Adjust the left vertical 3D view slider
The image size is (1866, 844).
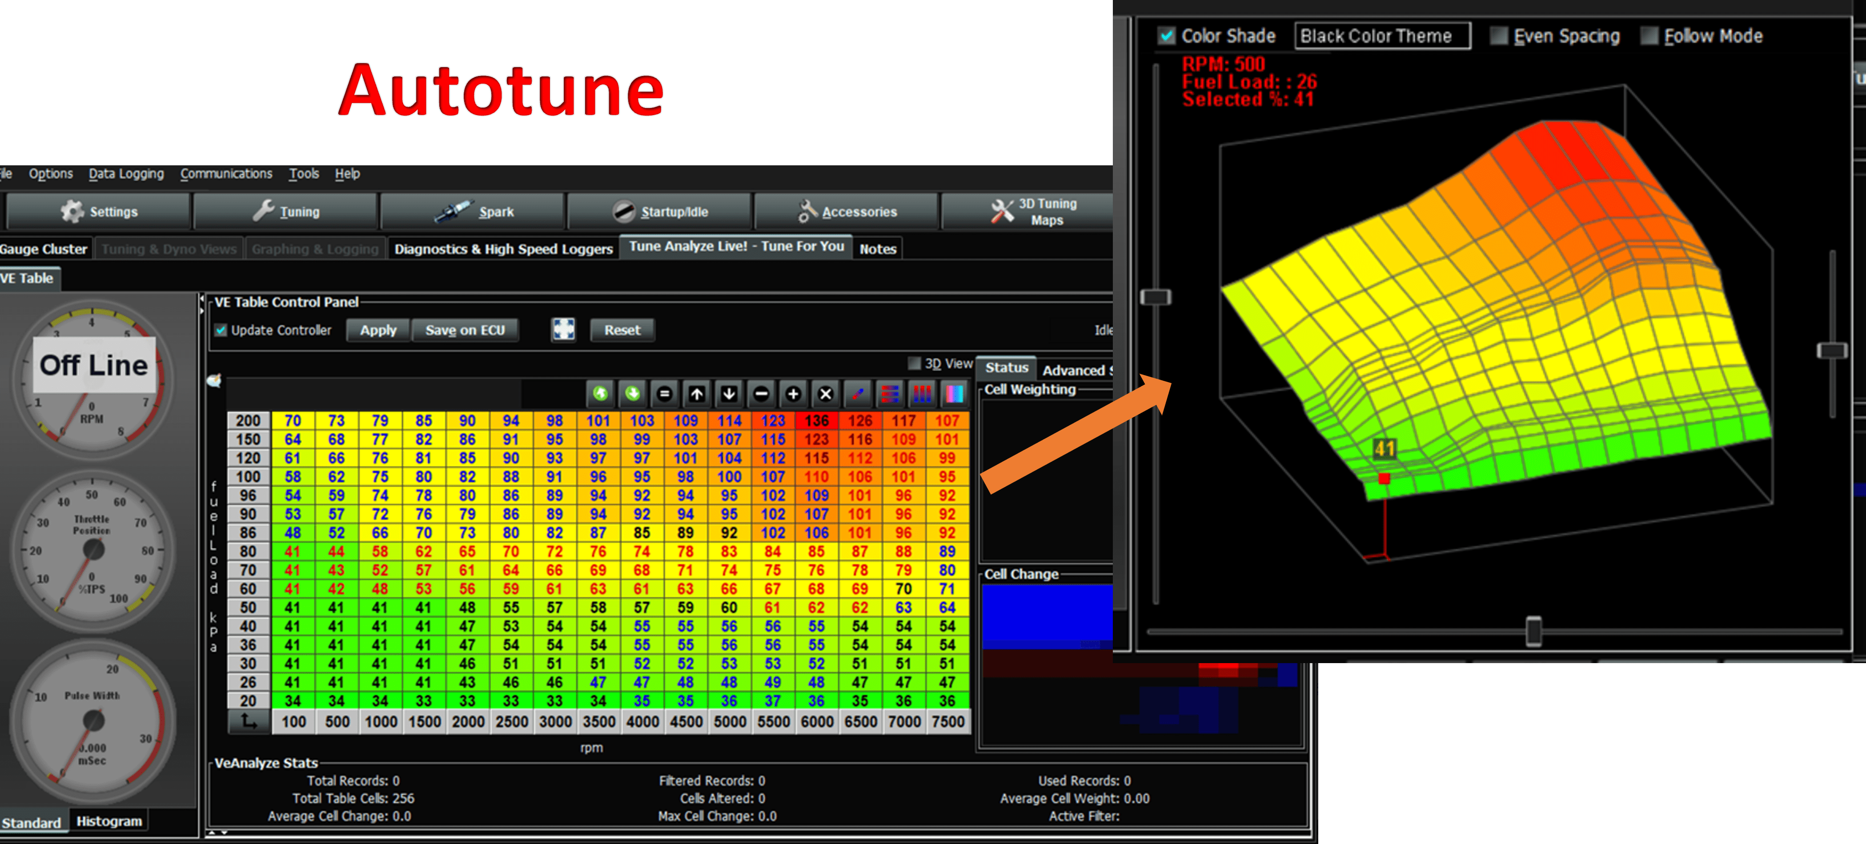[1156, 297]
